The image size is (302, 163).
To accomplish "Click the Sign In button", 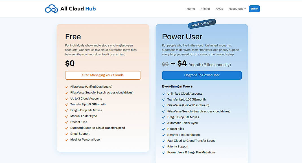I will 254,9.
